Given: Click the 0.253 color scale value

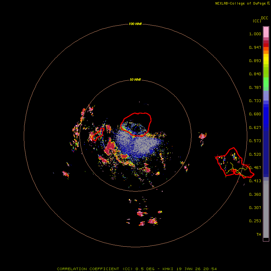Looking at the screenshot, I should [x=255, y=221].
